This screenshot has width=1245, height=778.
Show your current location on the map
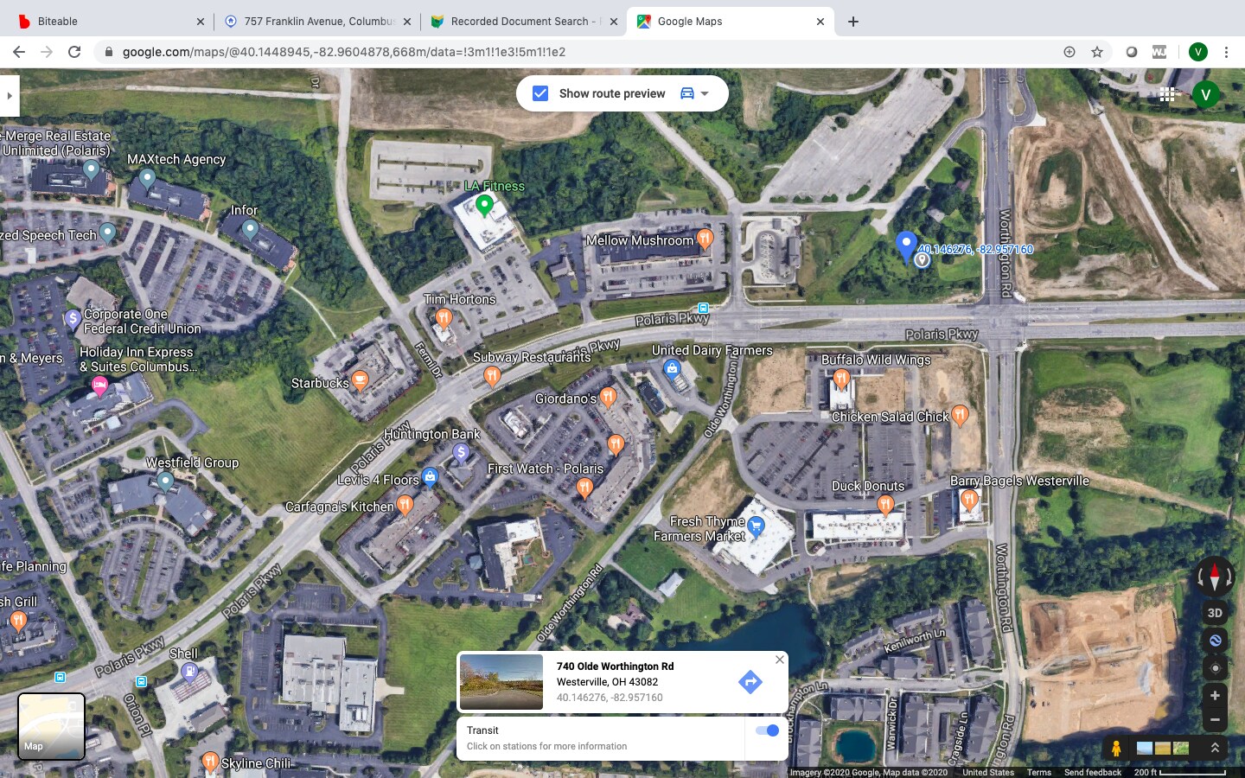(x=1215, y=668)
